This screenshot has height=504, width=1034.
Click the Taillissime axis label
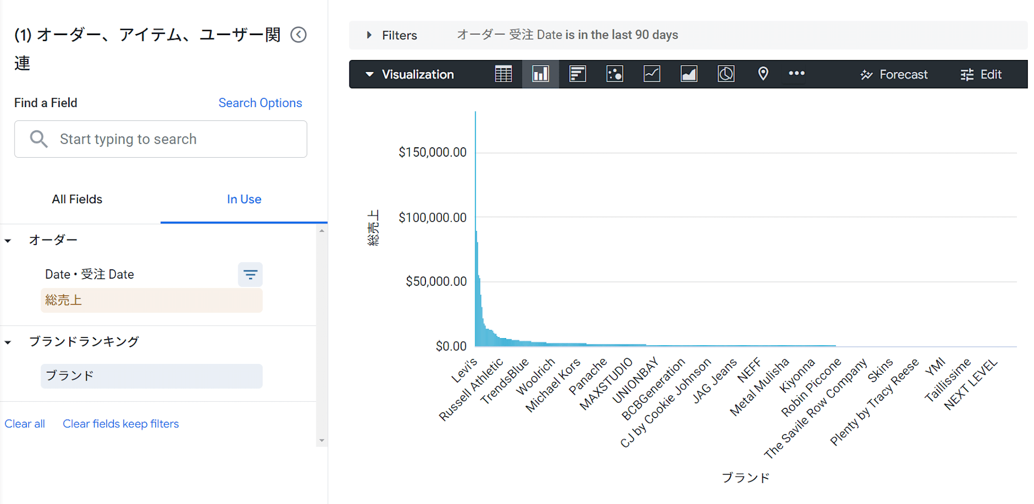coord(948,380)
